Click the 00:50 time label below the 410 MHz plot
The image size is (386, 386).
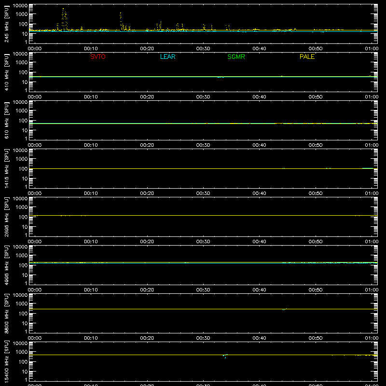click(x=316, y=97)
